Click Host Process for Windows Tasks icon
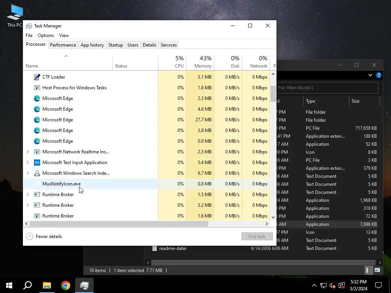This screenshot has height=293, width=391. [x=37, y=88]
